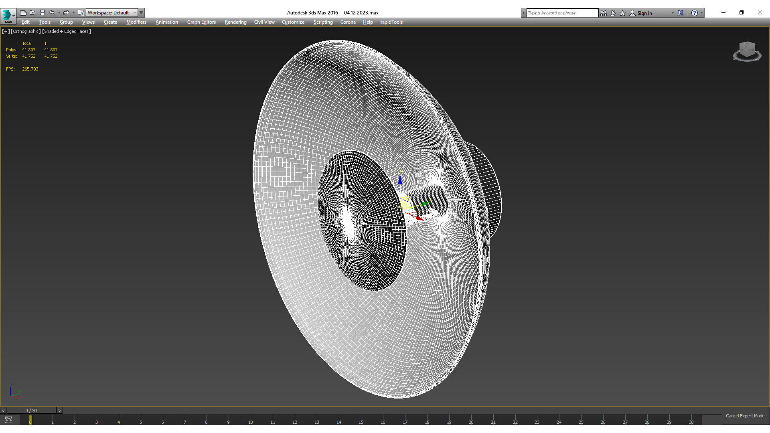Open the Customize menu

pyautogui.click(x=293, y=22)
